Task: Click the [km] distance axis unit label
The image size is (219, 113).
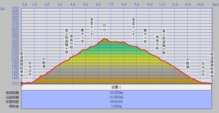Action: tap(215, 4)
